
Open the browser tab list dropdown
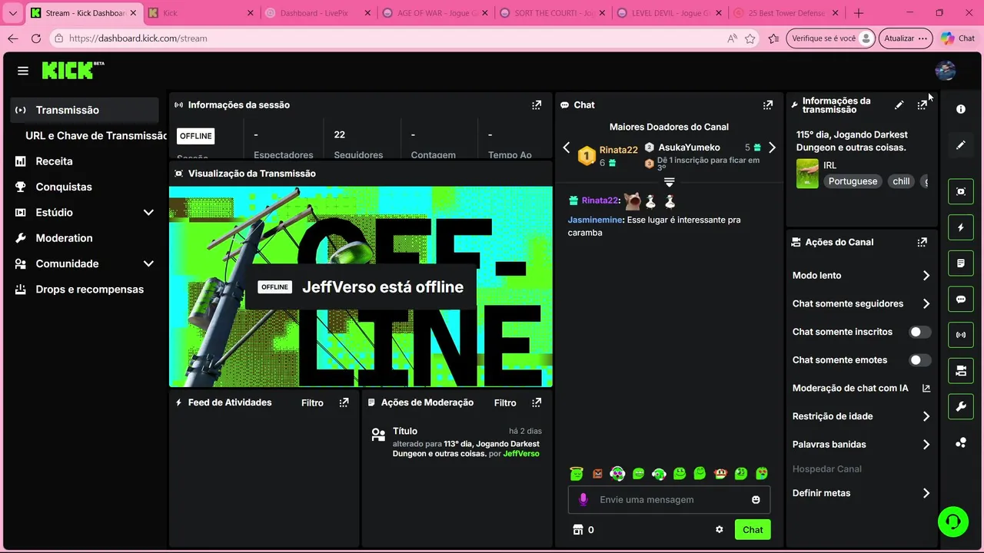click(12, 13)
